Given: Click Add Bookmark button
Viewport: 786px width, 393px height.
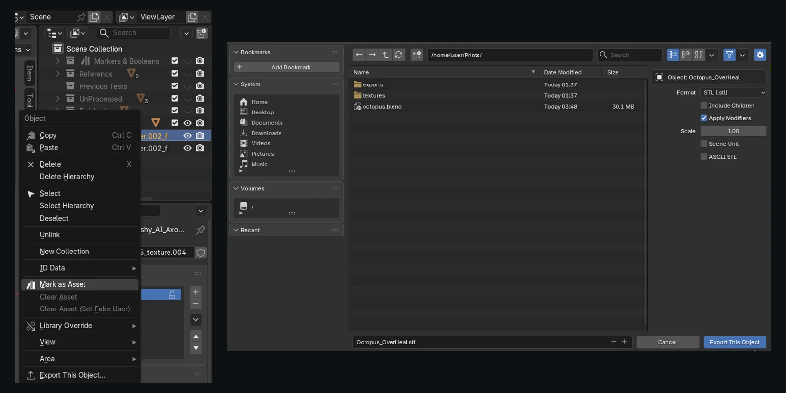Looking at the screenshot, I should click(287, 67).
